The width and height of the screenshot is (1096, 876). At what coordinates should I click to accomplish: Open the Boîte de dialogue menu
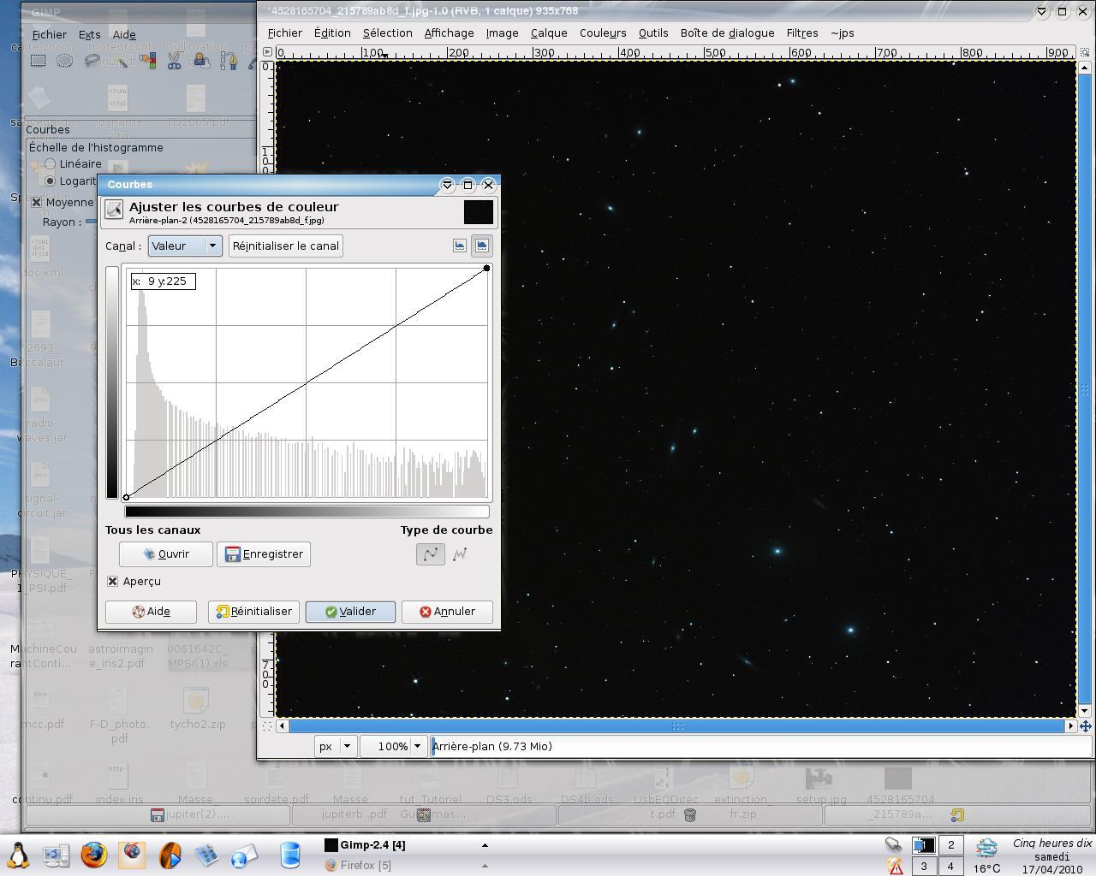coord(727,33)
